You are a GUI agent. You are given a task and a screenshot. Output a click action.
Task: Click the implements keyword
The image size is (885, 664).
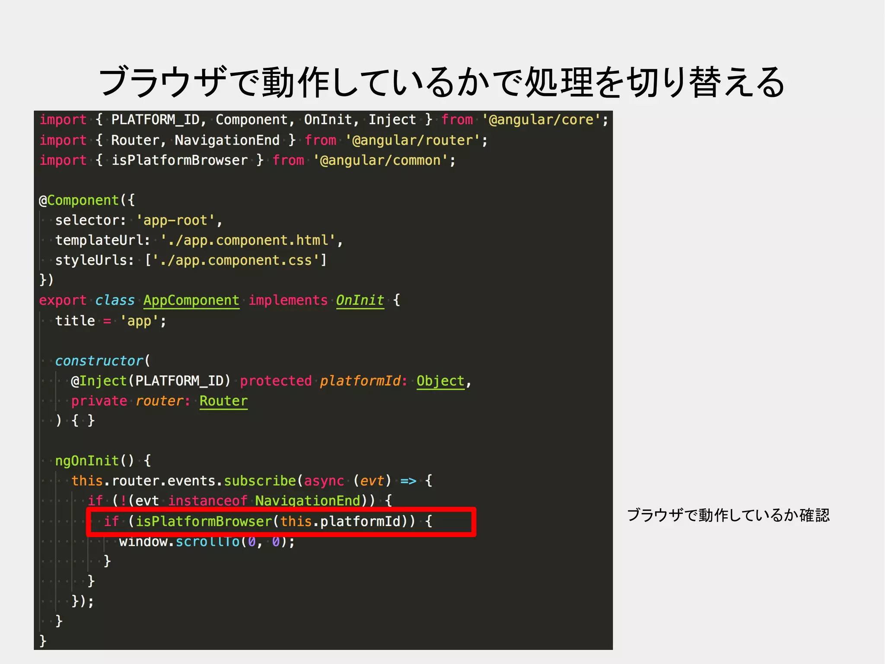click(288, 301)
